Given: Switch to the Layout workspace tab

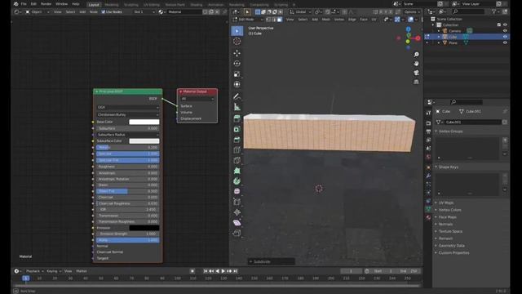Looking at the screenshot, I should [x=94, y=5].
